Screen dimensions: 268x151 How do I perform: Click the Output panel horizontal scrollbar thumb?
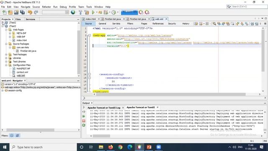coord(101,136)
